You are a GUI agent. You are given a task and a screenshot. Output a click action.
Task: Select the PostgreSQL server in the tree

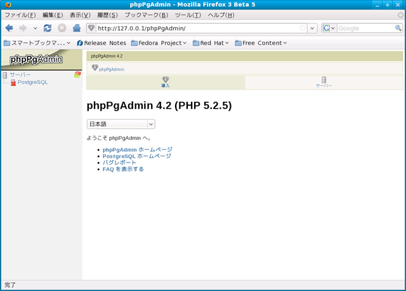point(32,82)
